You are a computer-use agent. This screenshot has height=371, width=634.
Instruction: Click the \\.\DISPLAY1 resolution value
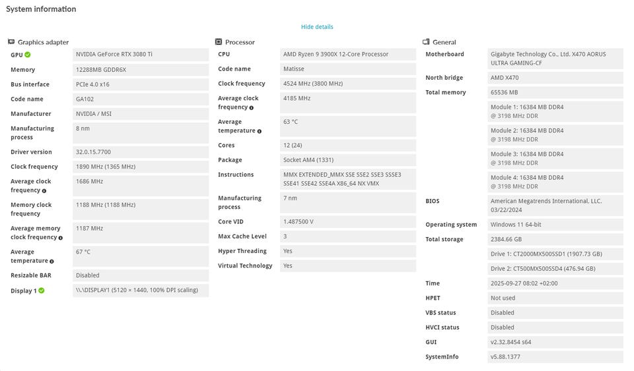pos(141,291)
